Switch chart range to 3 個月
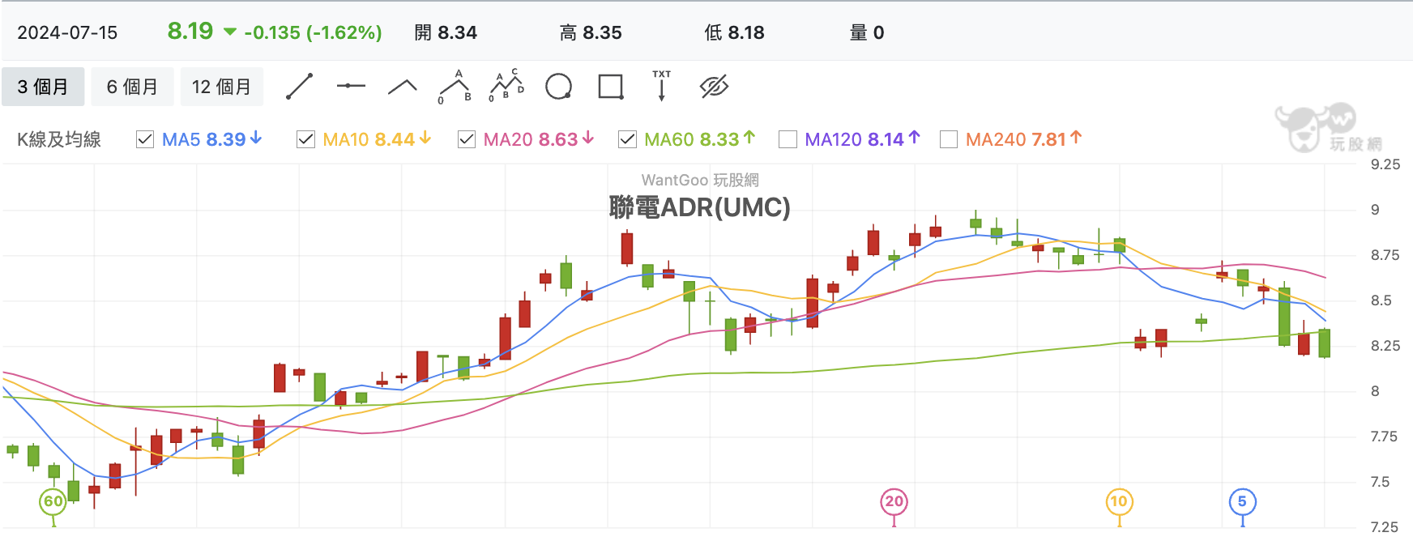The image size is (1413, 541). click(43, 87)
